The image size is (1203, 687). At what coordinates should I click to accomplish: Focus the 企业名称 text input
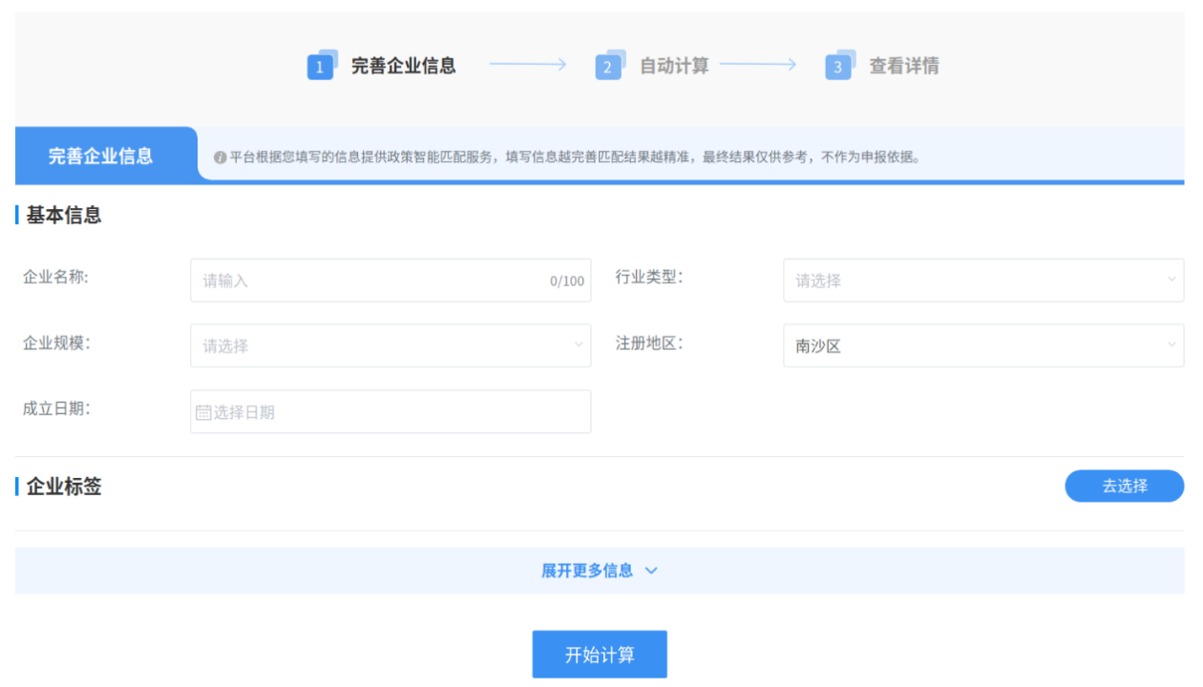pos(372,281)
